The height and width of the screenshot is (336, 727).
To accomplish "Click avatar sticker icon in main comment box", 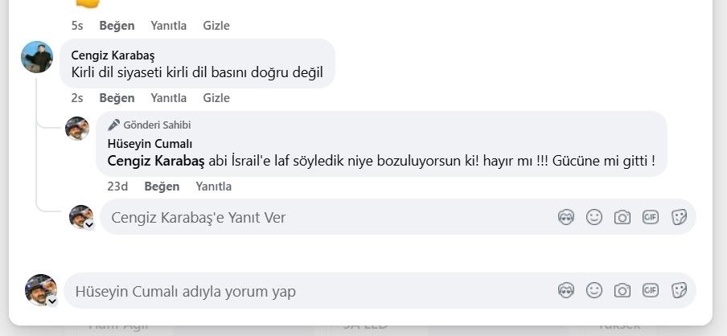I will [x=566, y=290].
